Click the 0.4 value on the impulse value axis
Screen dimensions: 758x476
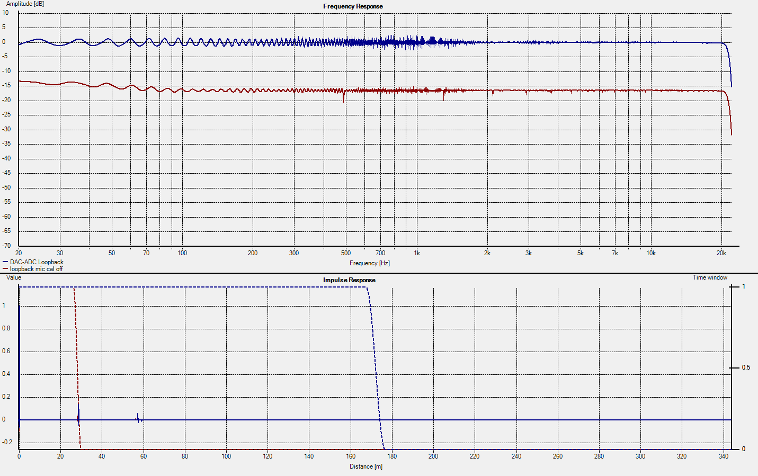pos(6,374)
